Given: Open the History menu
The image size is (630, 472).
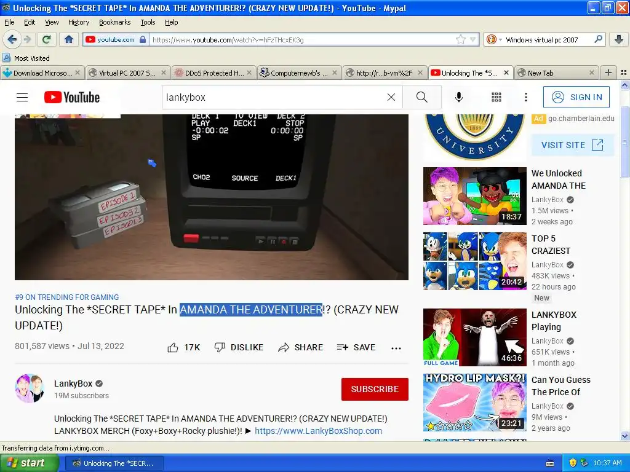Looking at the screenshot, I should tap(78, 22).
